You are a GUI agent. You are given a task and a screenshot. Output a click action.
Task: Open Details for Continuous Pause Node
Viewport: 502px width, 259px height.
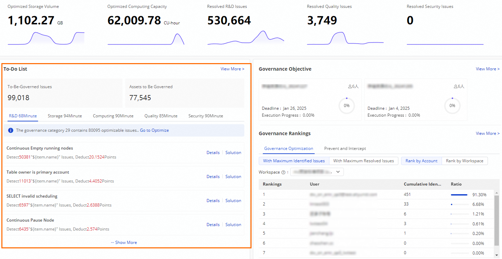point(213,225)
